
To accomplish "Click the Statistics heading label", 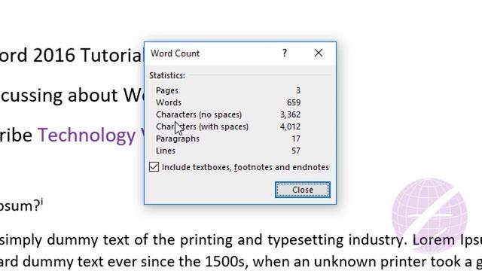I will (x=167, y=75).
